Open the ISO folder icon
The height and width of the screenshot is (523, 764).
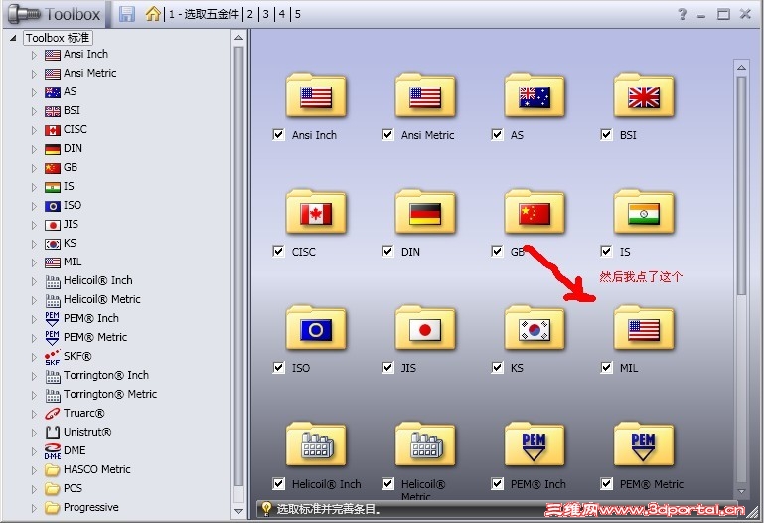[x=316, y=328]
